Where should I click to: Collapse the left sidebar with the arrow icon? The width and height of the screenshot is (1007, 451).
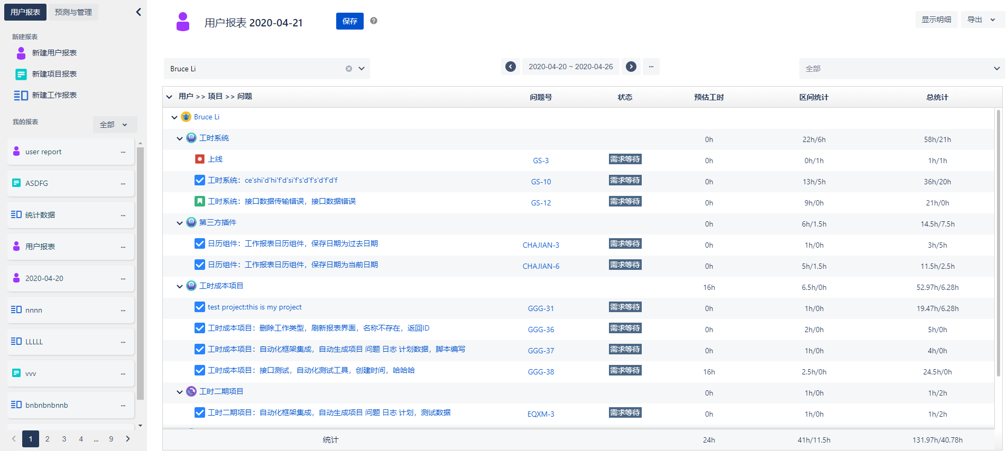138,12
